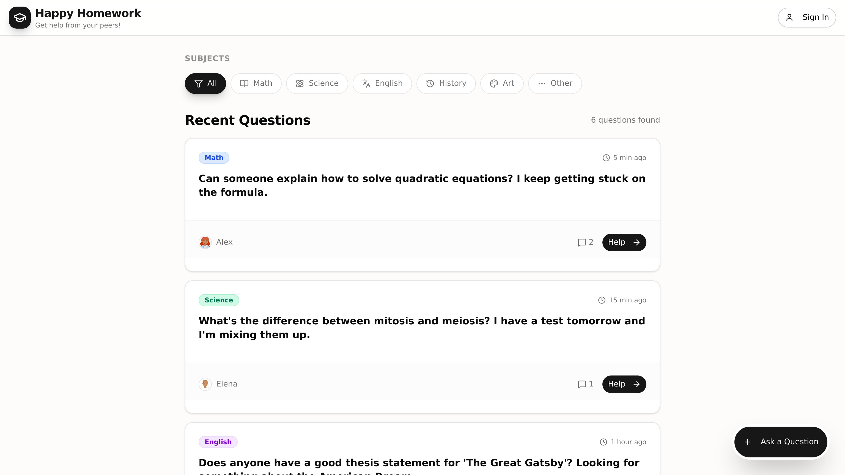Click the clock icon beside 1 hour ago
This screenshot has width=845, height=475.
[x=603, y=442]
